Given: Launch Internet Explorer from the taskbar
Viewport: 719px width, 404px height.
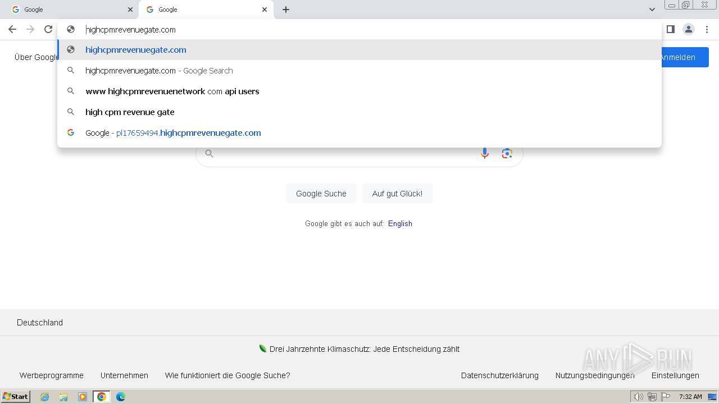Looking at the screenshot, I should point(45,397).
